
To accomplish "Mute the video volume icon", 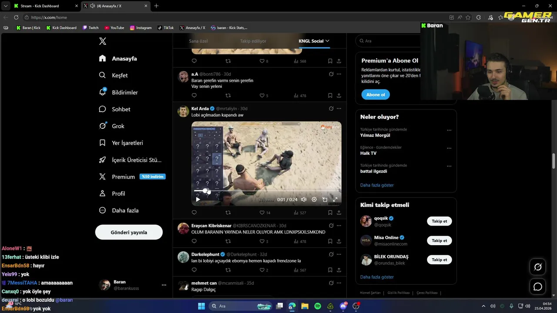I will [304, 200].
